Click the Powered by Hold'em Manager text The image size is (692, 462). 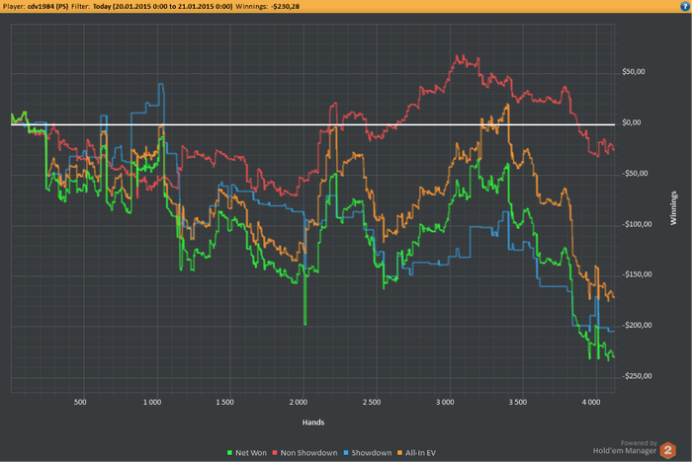[625, 447]
